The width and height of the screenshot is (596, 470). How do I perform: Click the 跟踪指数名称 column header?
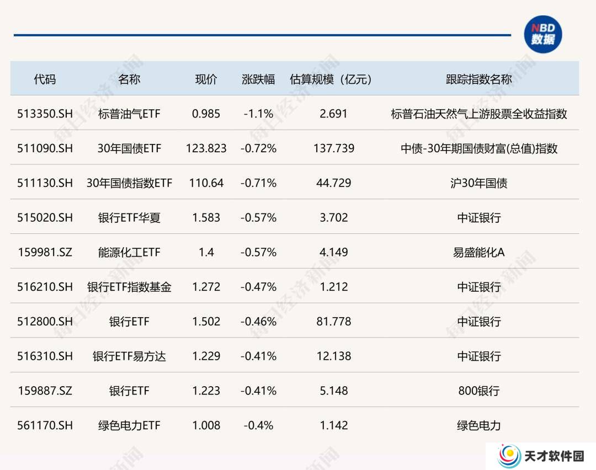[x=479, y=79]
